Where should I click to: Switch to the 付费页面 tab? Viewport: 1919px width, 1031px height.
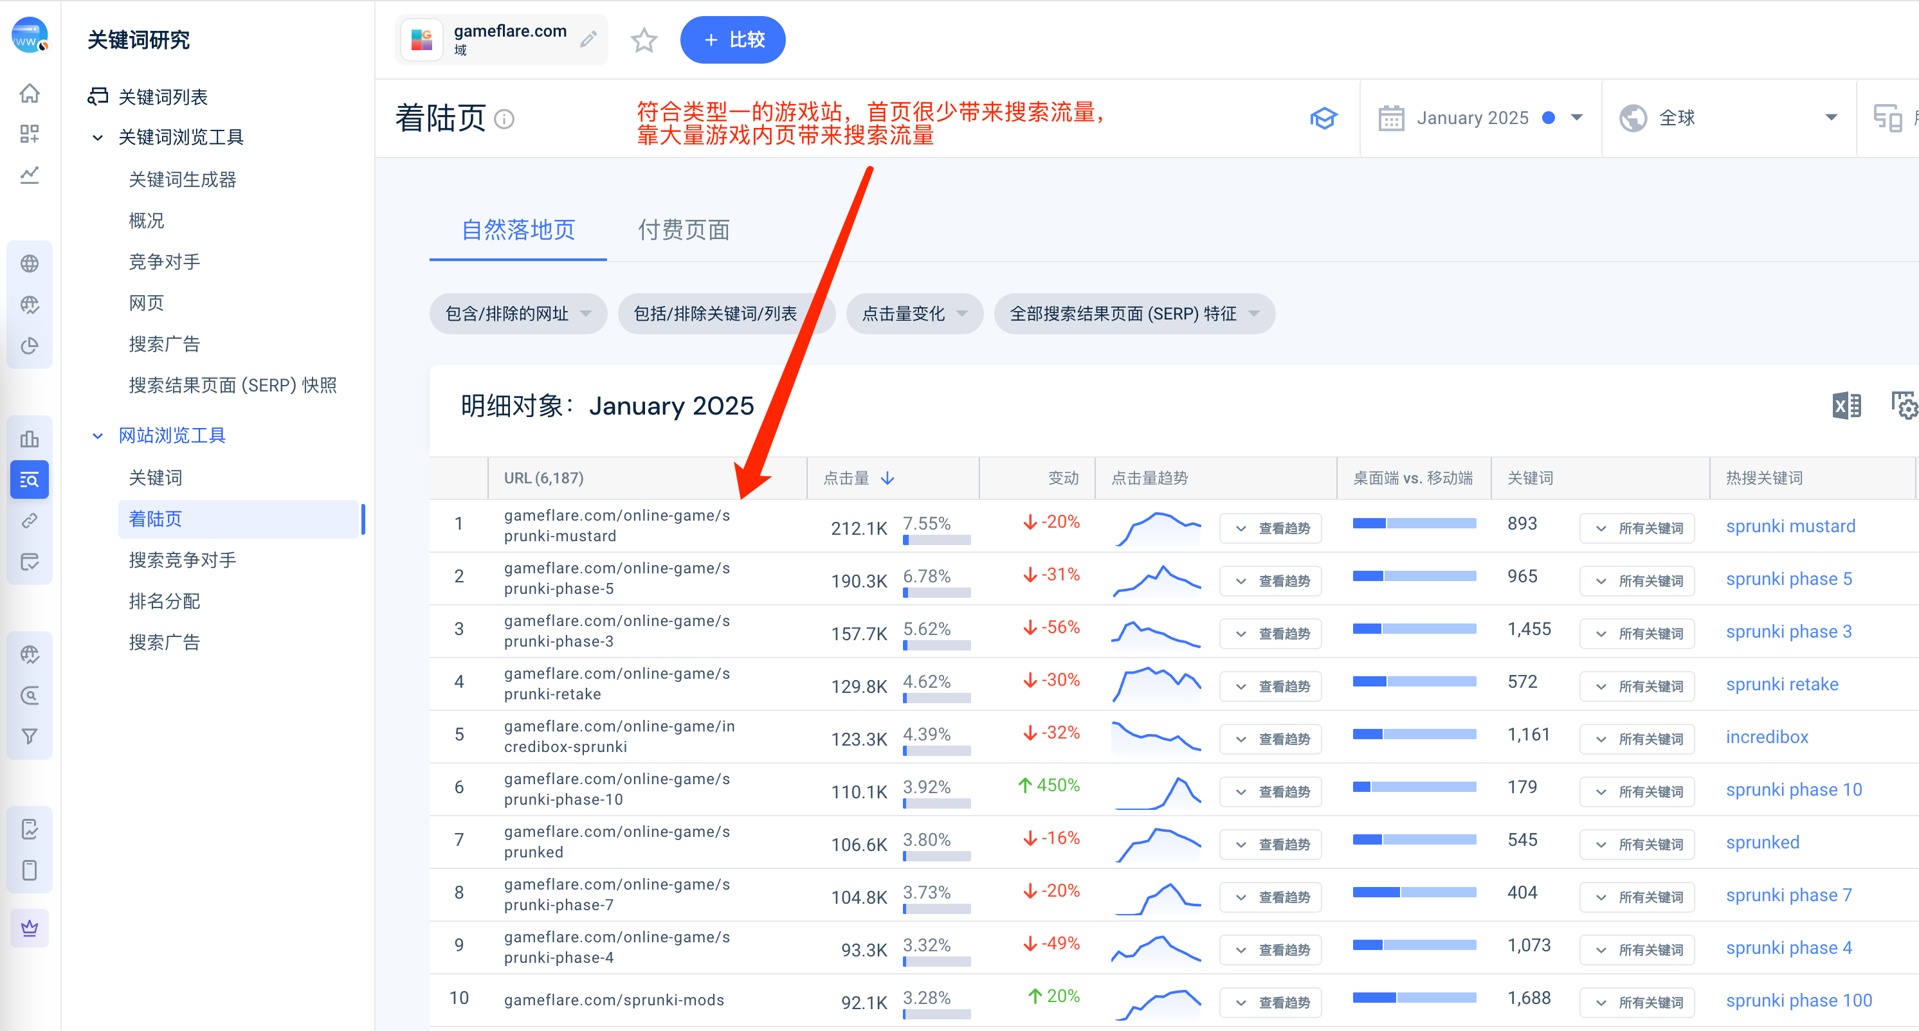point(683,230)
